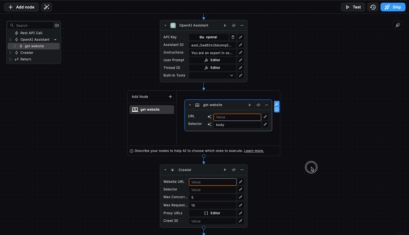Delete the openai API key
This screenshot has width=409, height=235.
coord(233,37)
